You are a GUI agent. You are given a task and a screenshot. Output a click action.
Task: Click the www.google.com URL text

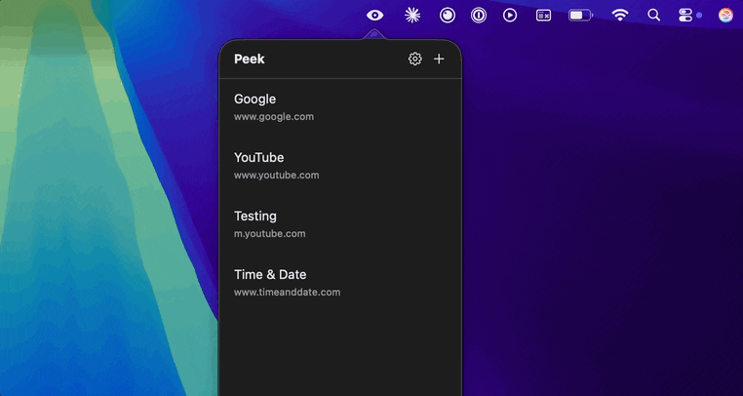[274, 117]
